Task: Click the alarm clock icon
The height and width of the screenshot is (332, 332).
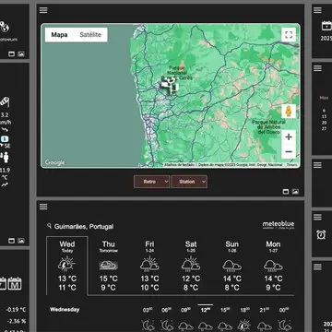Action: (321, 234)
